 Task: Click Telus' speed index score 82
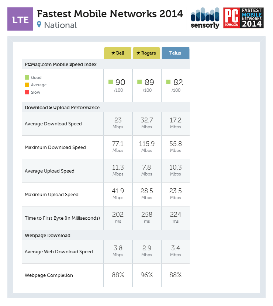pos(178,82)
